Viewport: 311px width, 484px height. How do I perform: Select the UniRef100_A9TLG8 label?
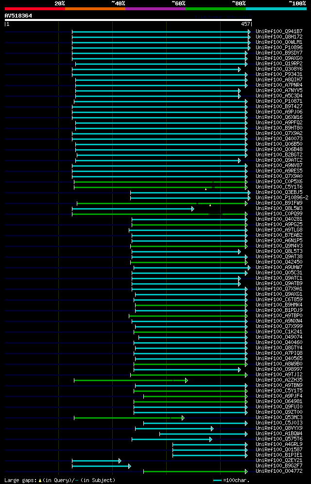[x=279, y=230]
